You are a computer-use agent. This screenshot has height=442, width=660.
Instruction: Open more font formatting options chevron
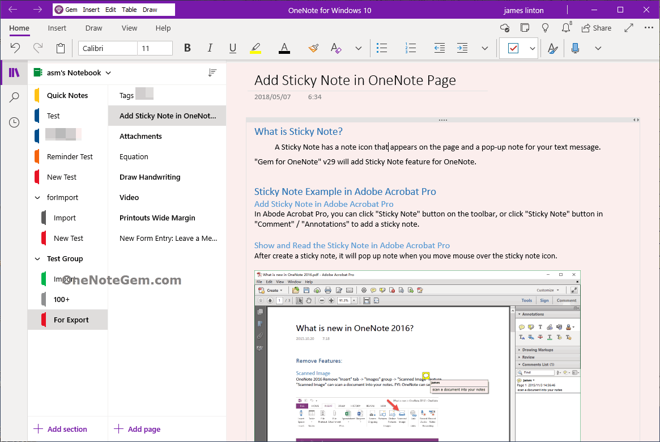[x=358, y=48]
